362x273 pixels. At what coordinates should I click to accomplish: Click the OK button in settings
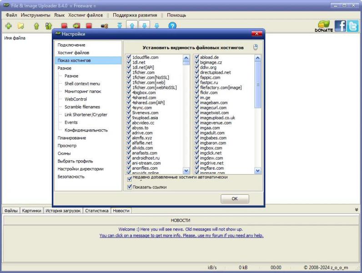point(235,199)
